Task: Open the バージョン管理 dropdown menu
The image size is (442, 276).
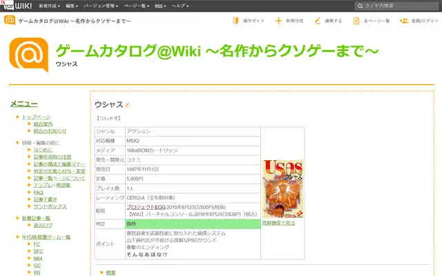Action: pyautogui.click(x=101, y=6)
